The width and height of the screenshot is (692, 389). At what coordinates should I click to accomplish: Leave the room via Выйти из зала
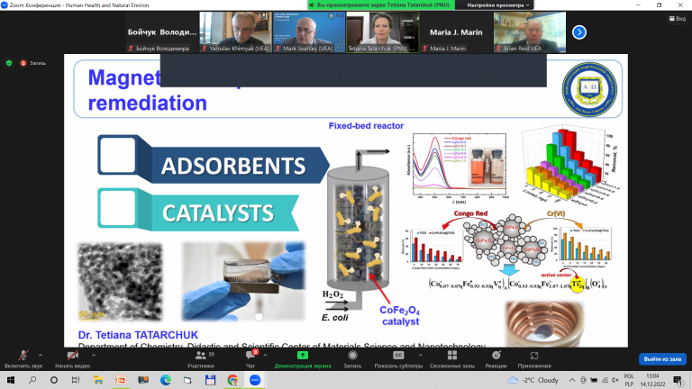tap(662, 359)
